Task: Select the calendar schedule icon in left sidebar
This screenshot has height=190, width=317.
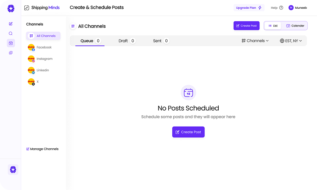Action: pyautogui.click(x=11, y=43)
